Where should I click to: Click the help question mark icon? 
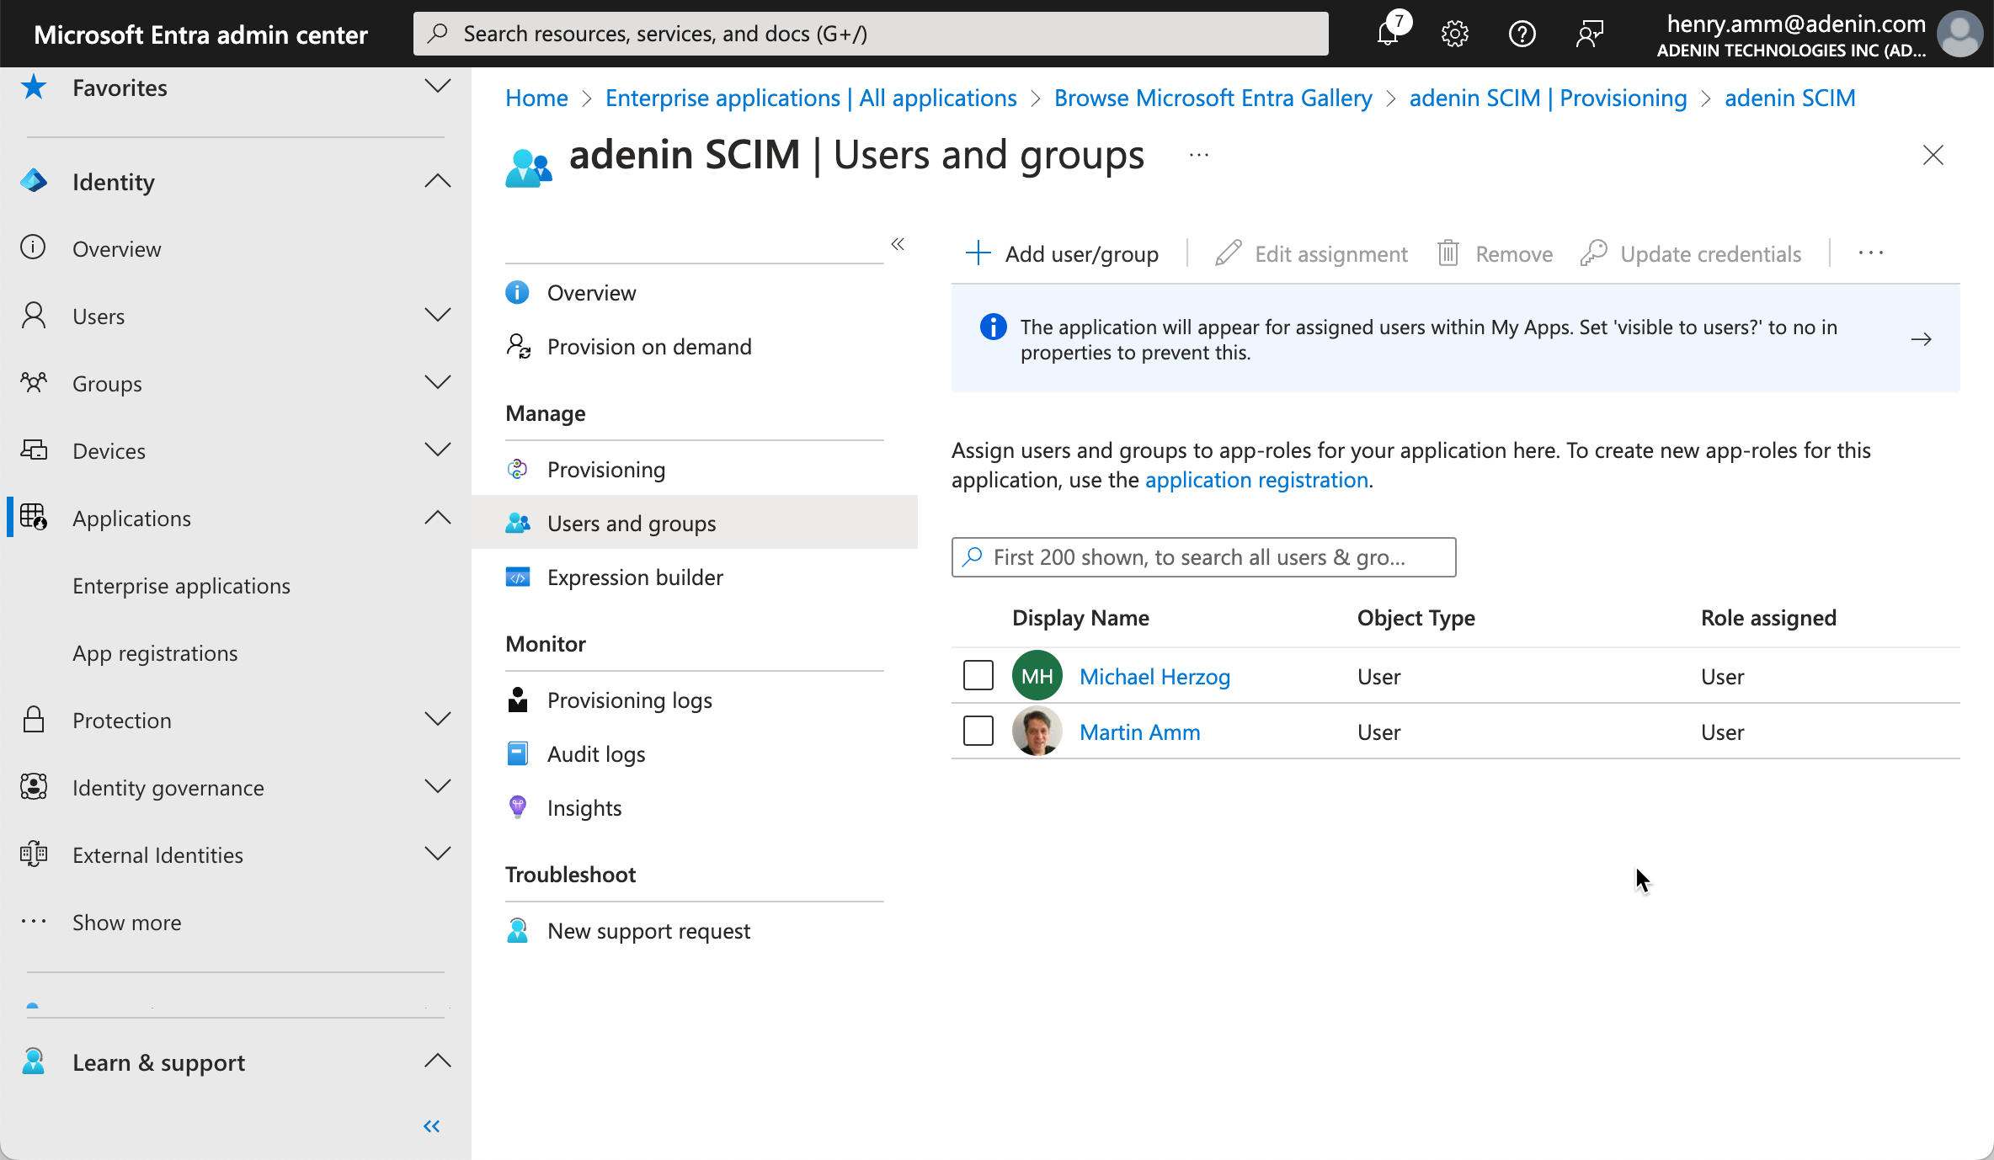pyautogui.click(x=1522, y=34)
